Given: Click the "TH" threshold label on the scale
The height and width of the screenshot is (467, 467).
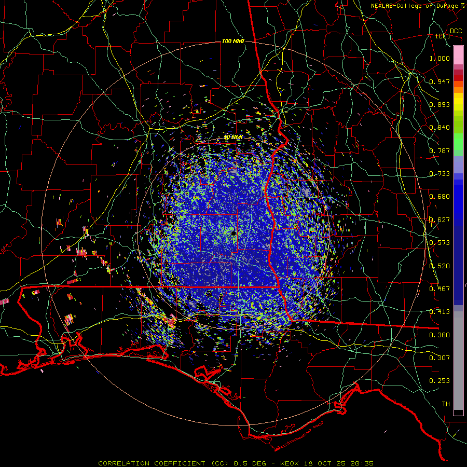Looking at the screenshot, I should point(446,404).
